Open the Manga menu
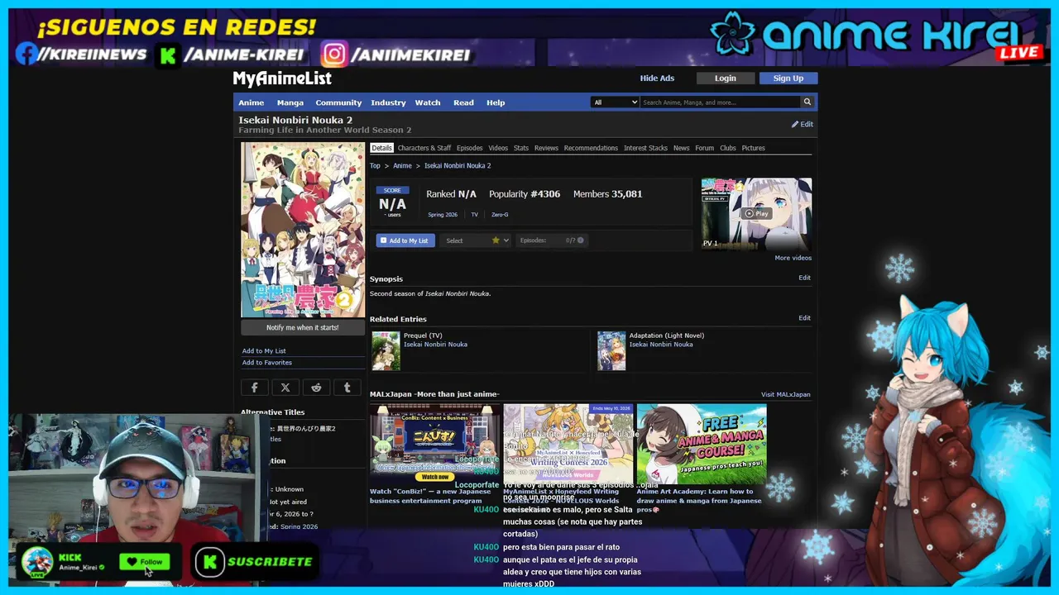Image resolution: width=1059 pixels, height=595 pixels. (290, 102)
